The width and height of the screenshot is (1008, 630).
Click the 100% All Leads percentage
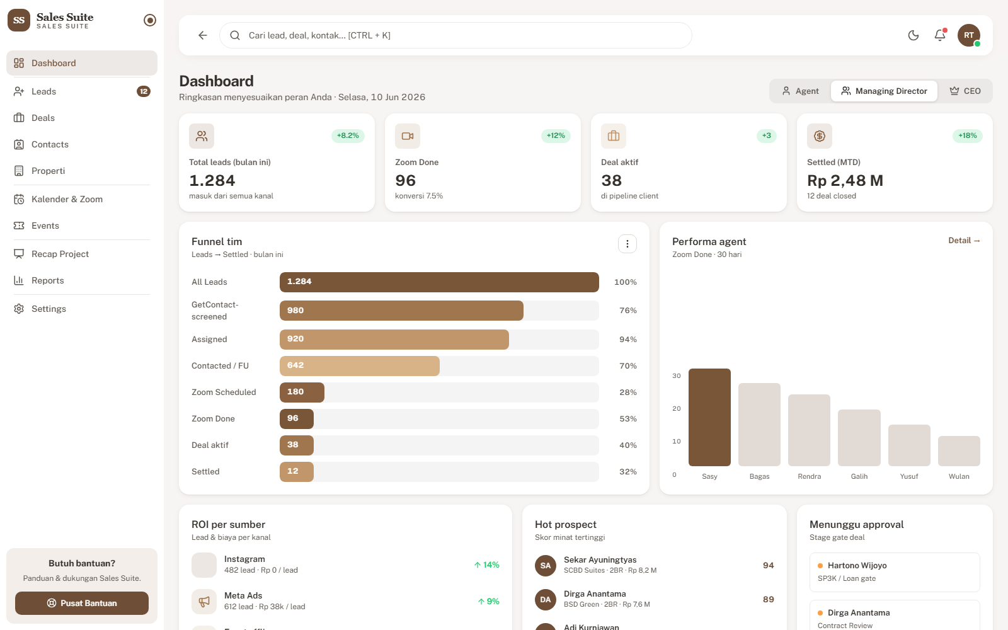click(625, 282)
